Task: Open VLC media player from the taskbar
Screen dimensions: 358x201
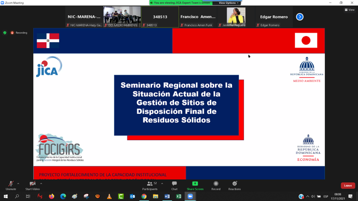Action: pyautogui.click(x=110, y=196)
